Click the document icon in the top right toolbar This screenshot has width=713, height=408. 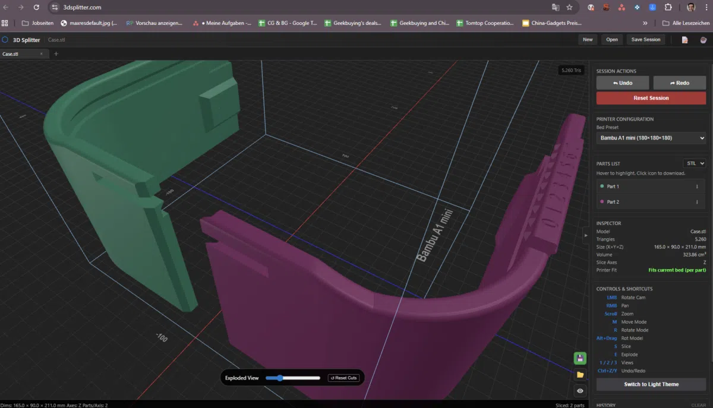pyautogui.click(x=684, y=39)
